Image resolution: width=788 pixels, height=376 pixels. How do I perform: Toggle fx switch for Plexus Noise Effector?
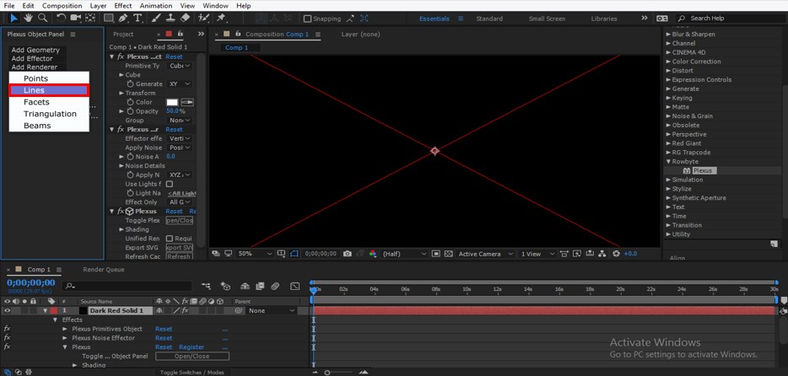click(x=7, y=338)
